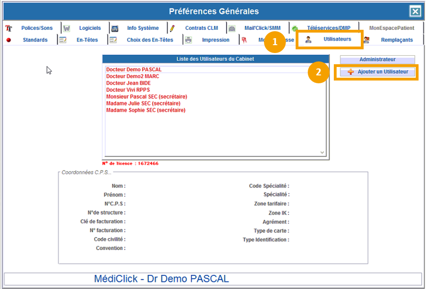Click the Info Système computer icon

pyautogui.click(x=115, y=28)
